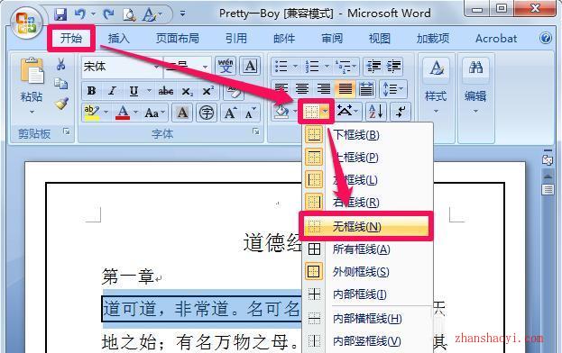
Task: Expand the borders button dropdown arrow
Action: tap(325, 112)
